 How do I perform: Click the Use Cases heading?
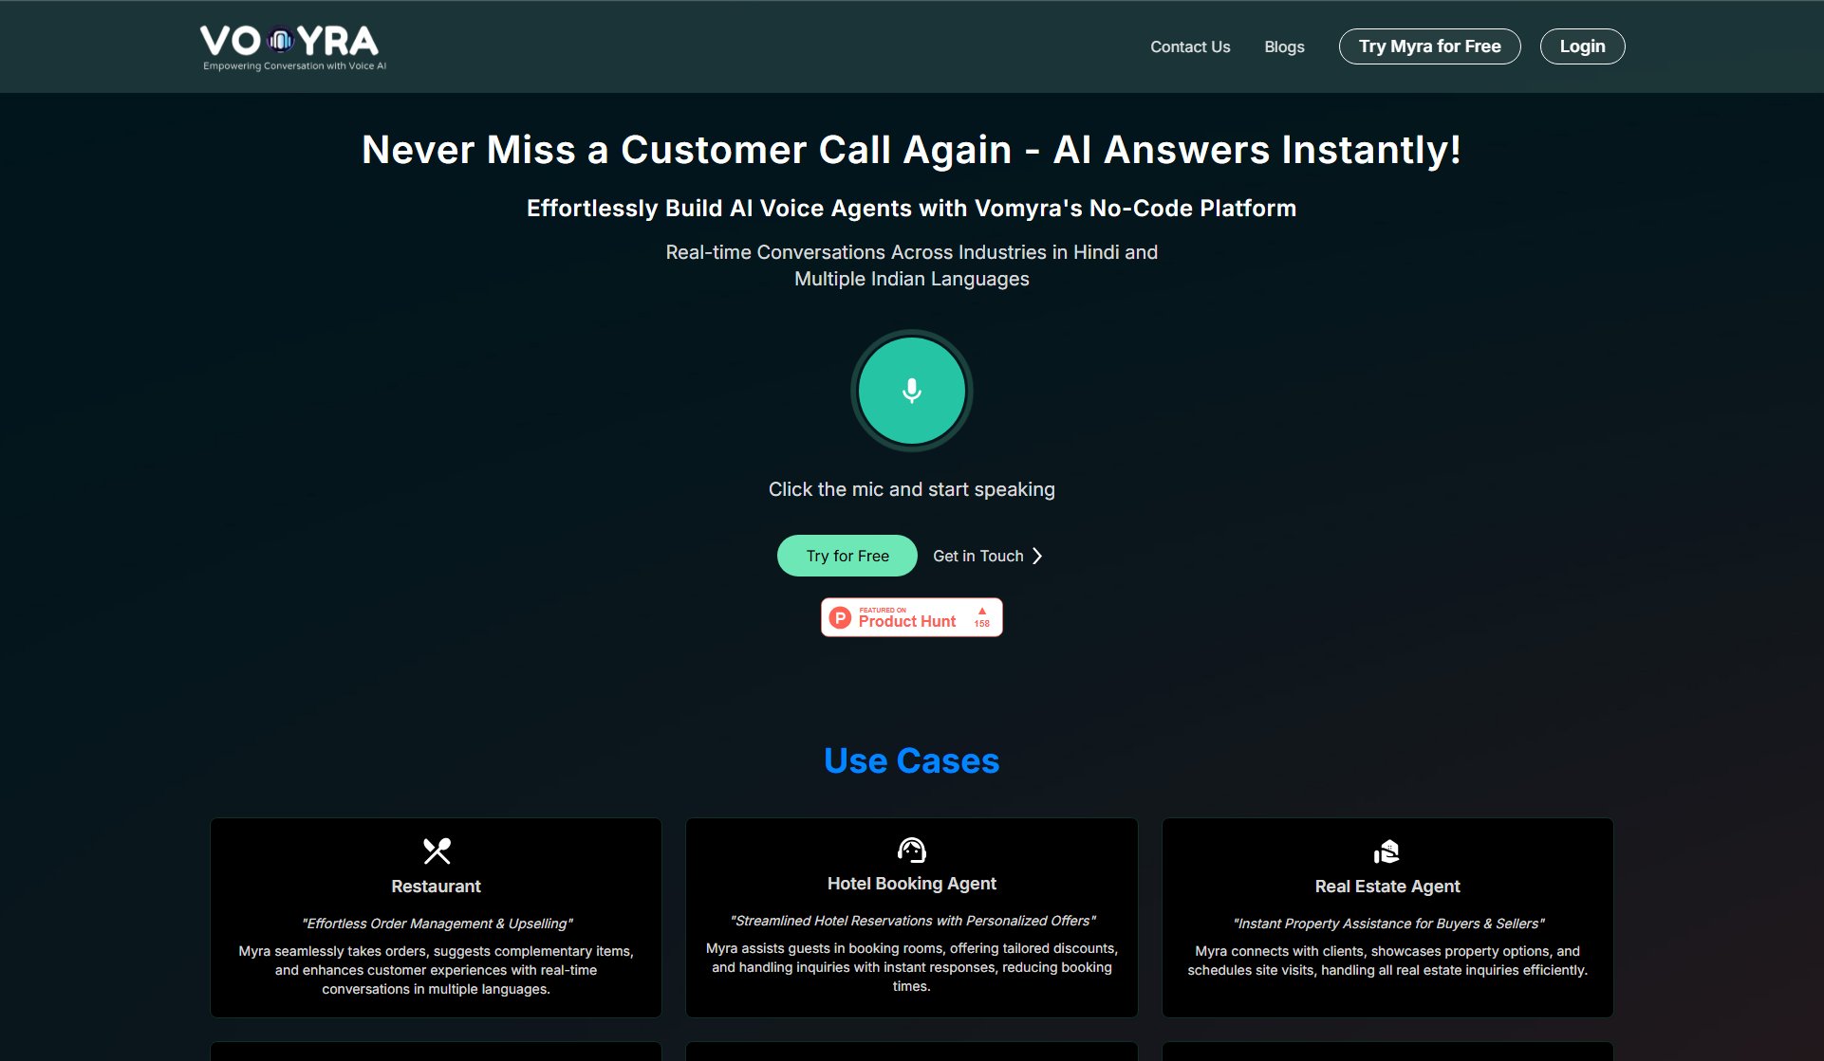click(x=911, y=760)
